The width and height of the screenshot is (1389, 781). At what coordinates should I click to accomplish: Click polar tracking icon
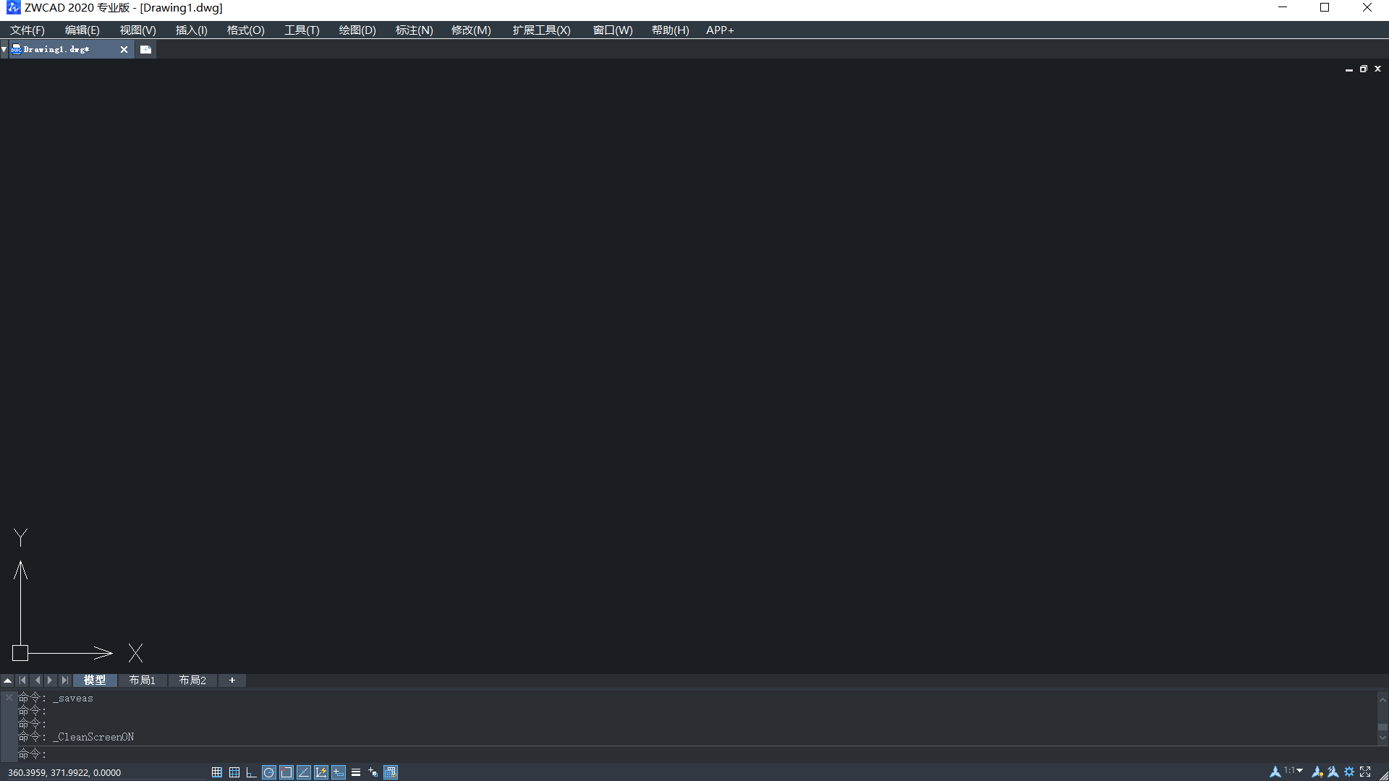[268, 772]
